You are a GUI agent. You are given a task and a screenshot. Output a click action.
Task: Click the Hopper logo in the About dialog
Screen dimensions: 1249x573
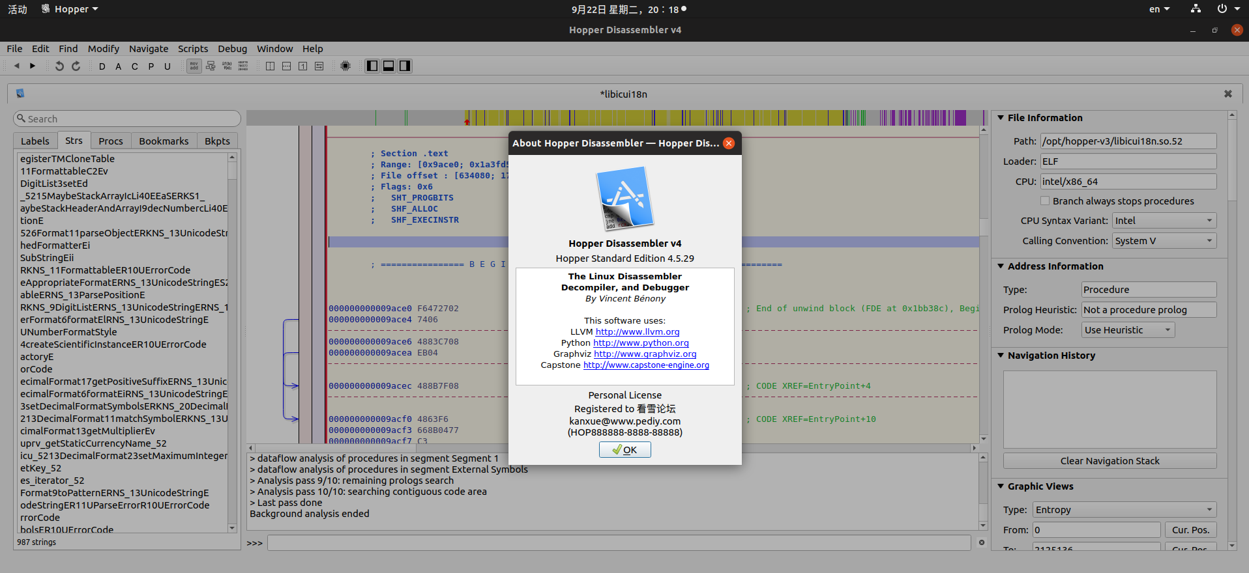click(625, 199)
